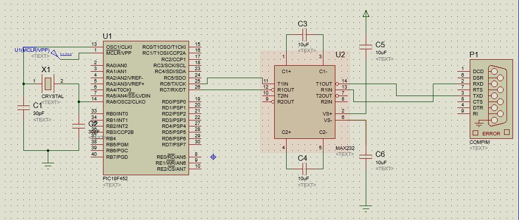519x220 pixels.
Task: Select capacitor C4 symbol below MAX232
Action: tap(305, 169)
